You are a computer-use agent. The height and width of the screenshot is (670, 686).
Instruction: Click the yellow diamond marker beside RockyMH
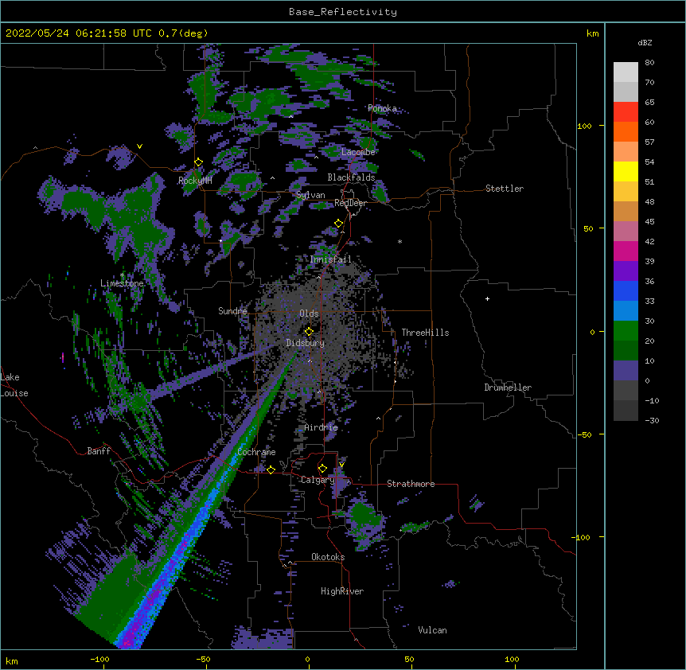(x=198, y=162)
